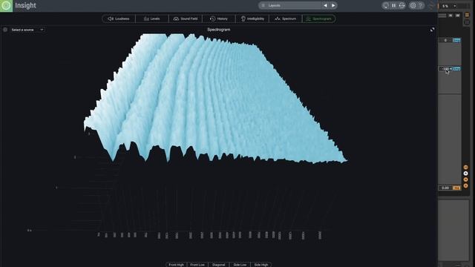Image resolution: width=475 pixels, height=267 pixels.
Task: Select the Spectrogram tab
Action: pyautogui.click(x=318, y=19)
